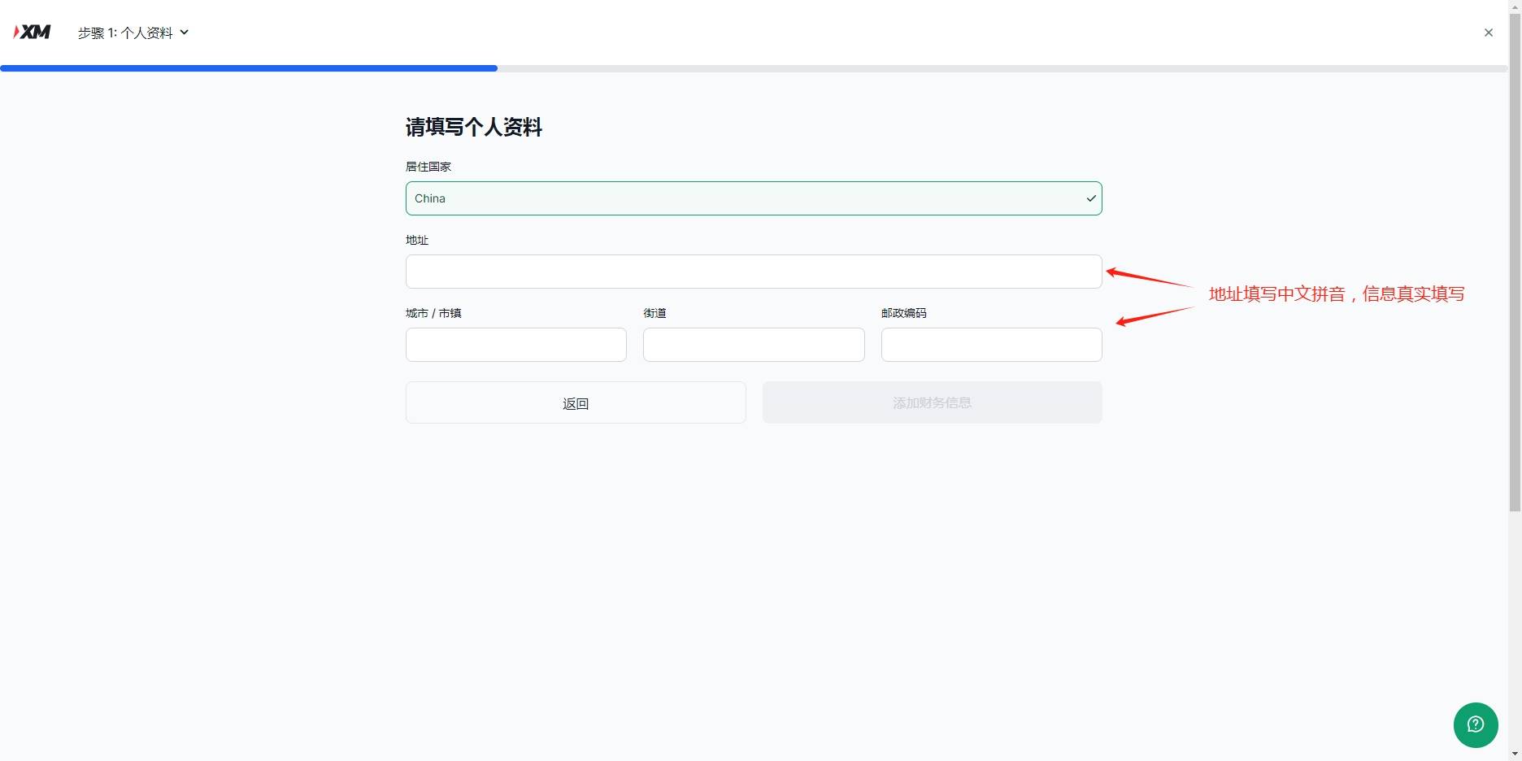The height and width of the screenshot is (761, 1522).
Task: Click the 添加财务信息 button
Action: click(x=932, y=402)
